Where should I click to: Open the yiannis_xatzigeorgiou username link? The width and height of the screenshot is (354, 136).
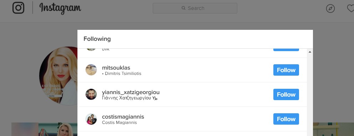[x=131, y=92]
